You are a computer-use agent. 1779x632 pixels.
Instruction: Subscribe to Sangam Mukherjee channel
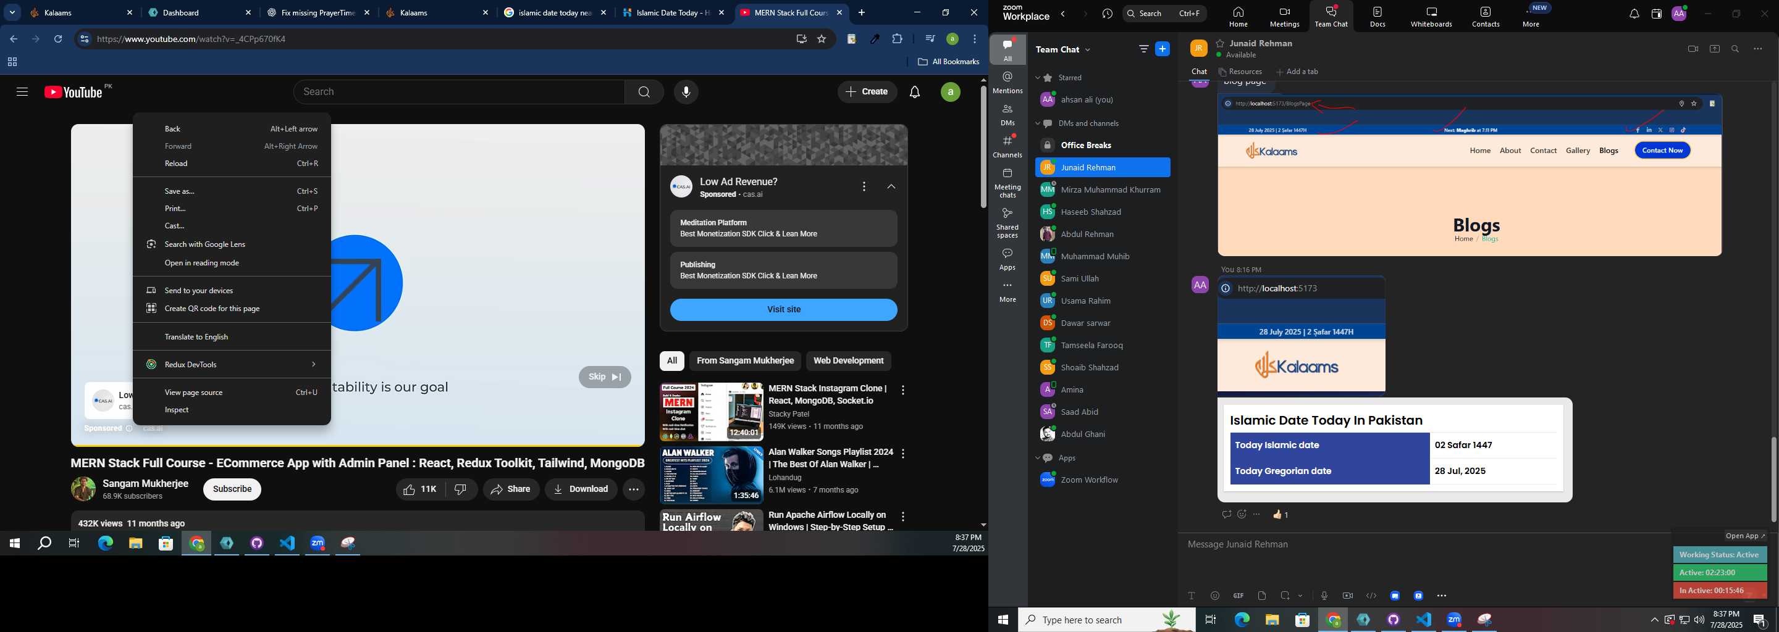pos(232,489)
